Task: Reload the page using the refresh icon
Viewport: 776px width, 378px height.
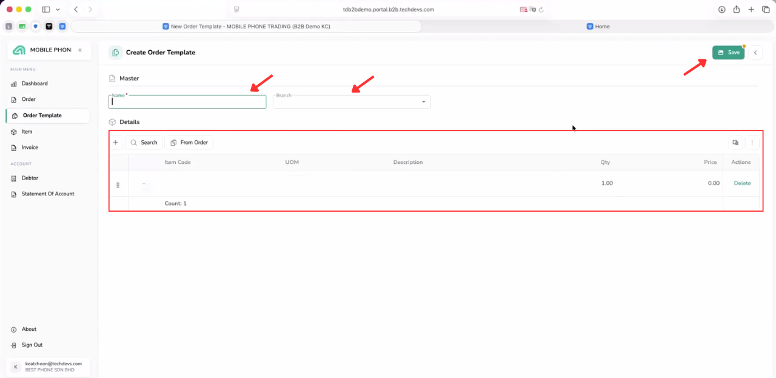Action: pyautogui.click(x=541, y=10)
